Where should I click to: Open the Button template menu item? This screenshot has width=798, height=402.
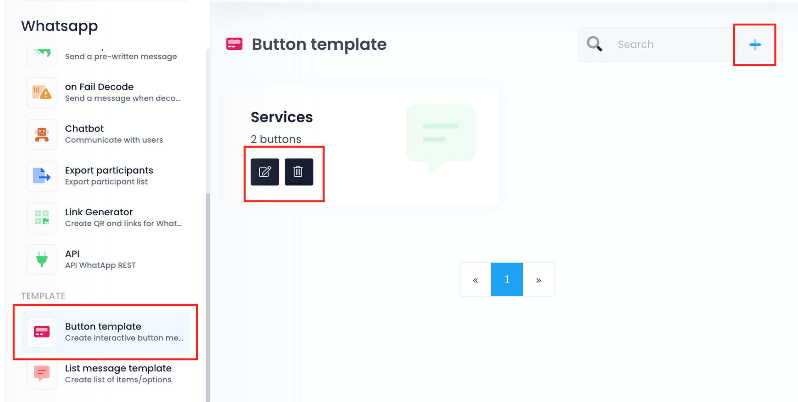pyautogui.click(x=104, y=332)
